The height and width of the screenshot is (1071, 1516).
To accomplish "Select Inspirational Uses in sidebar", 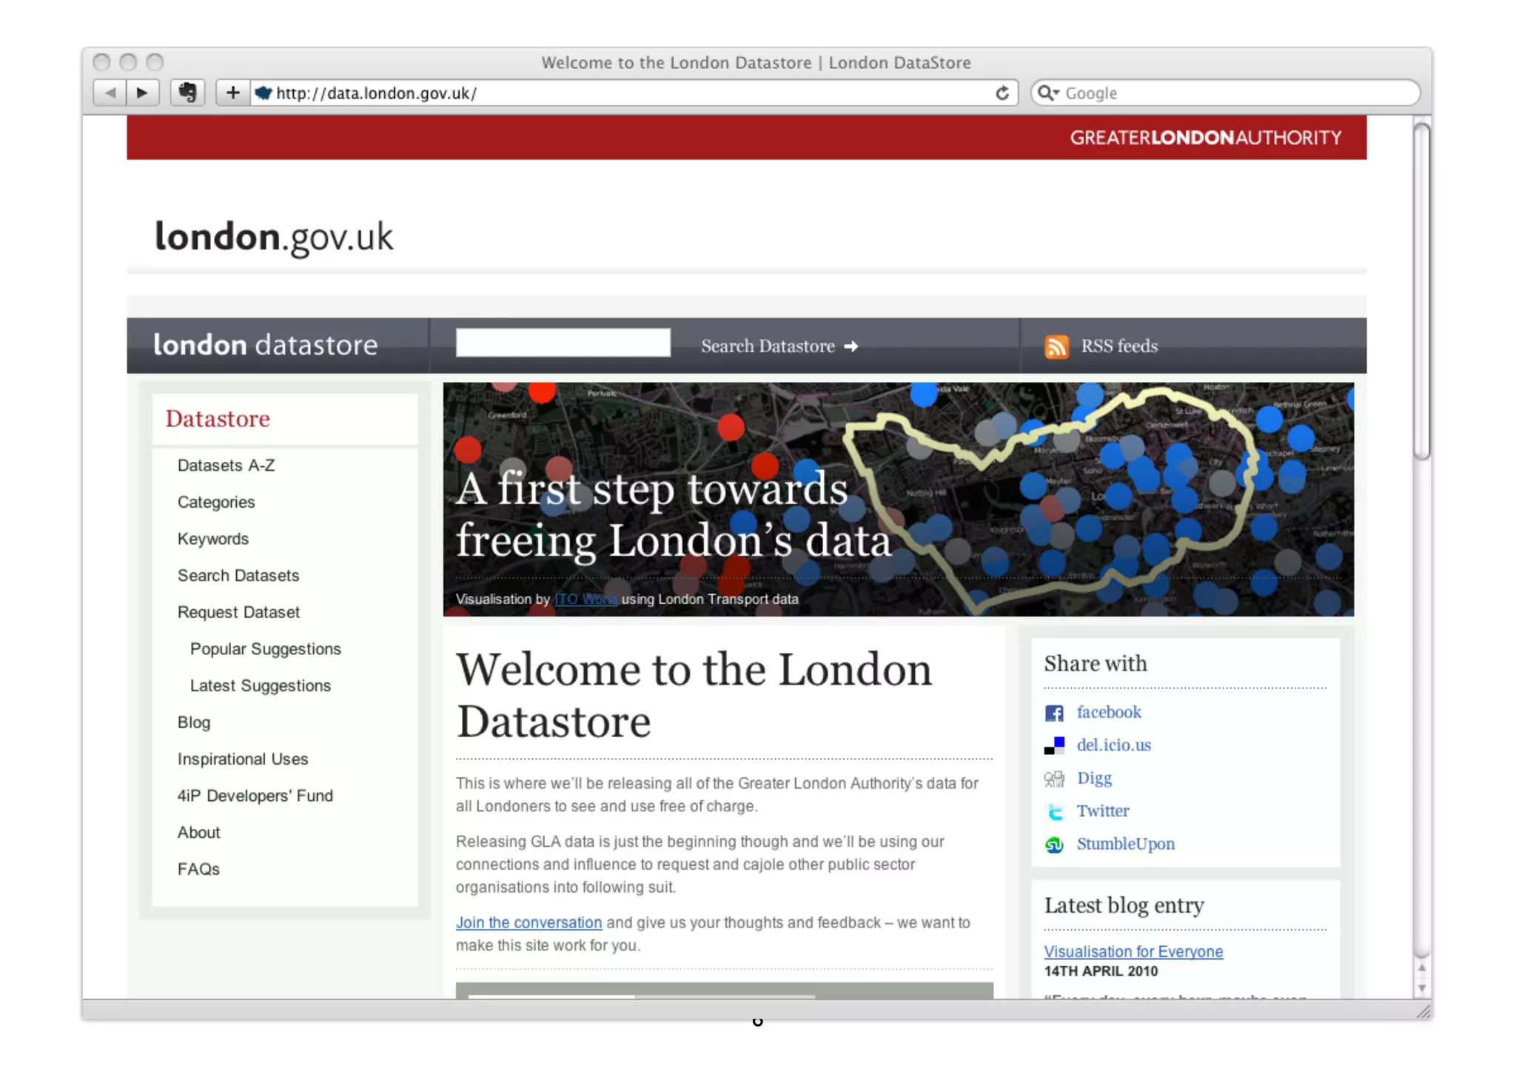I will 242,759.
